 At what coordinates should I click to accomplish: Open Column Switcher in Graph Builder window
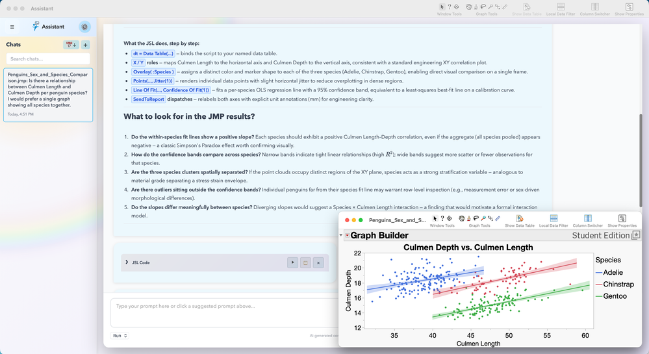pyautogui.click(x=588, y=221)
